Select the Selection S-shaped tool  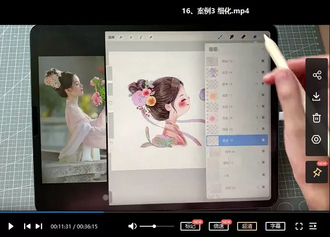(141, 37)
